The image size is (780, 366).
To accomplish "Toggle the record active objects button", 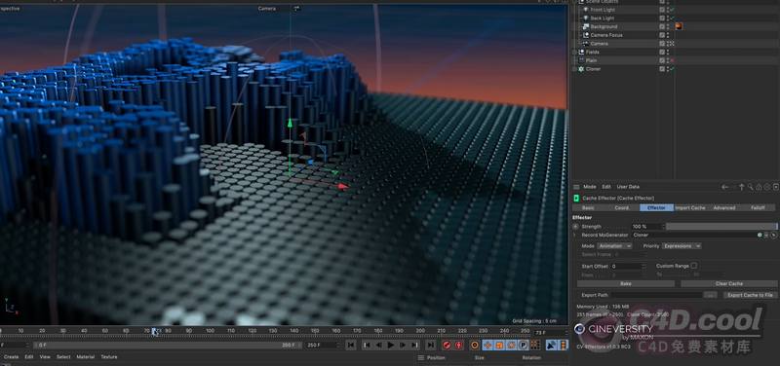I will point(447,345).
